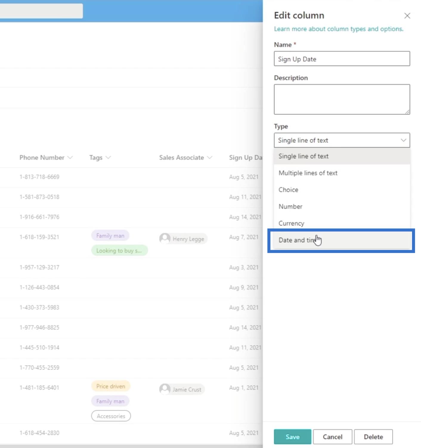Click the Sign Up Date column header
Image resolution: width=421 pixels, height=448 pixels.
pyautogui.click(x=245, y=157)
